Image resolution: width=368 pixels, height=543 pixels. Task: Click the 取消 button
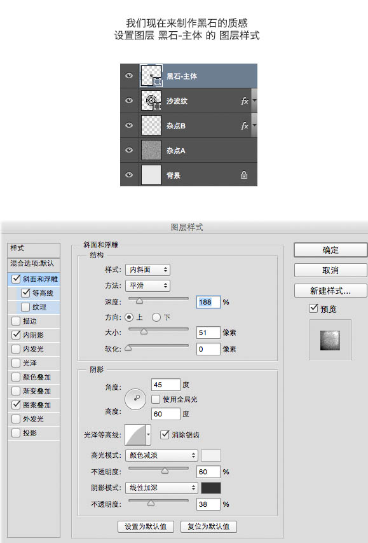click(331, 270)
